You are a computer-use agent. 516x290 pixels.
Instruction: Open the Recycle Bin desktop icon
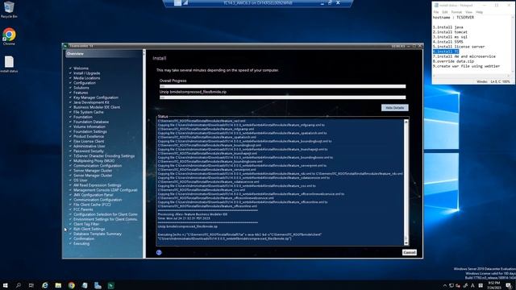point(9,9)
